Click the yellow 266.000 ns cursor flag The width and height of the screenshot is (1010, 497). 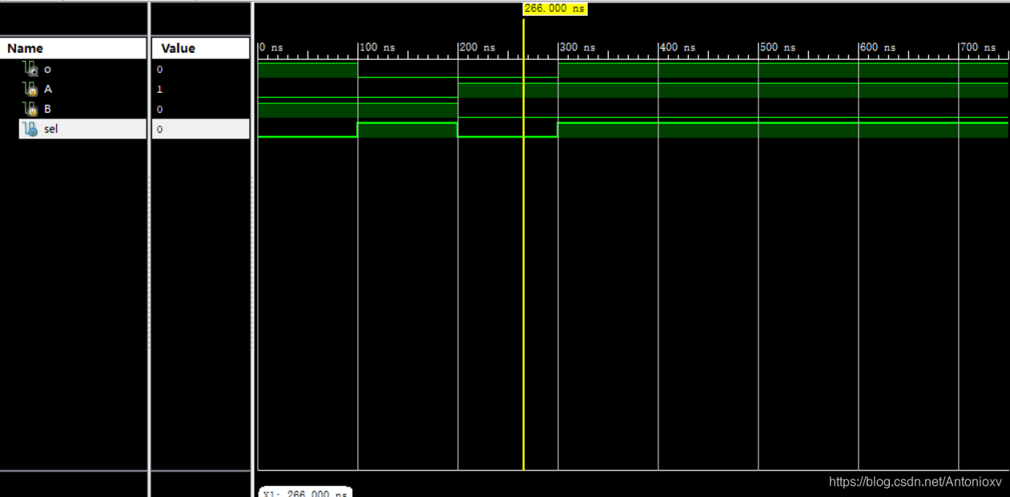(554, 9)
